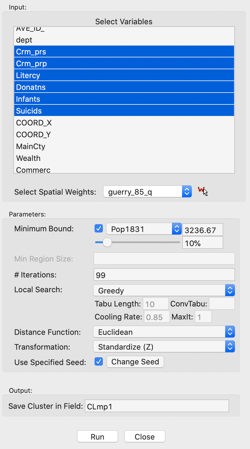Image resolution: width=250 pixels, height=449 pixels.
Task: Select the Donatns variable
Action: (x=124, y=87)
